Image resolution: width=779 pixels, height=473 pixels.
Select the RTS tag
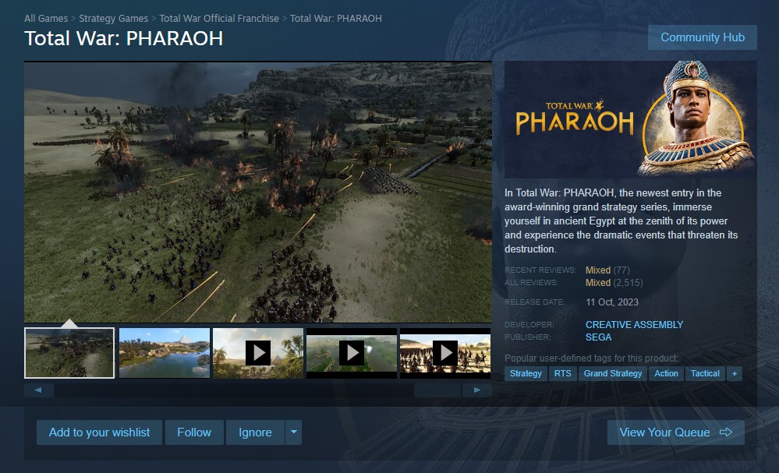pos(562,374)
